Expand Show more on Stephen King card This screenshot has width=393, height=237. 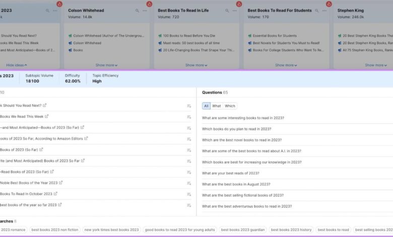[376, 65]
